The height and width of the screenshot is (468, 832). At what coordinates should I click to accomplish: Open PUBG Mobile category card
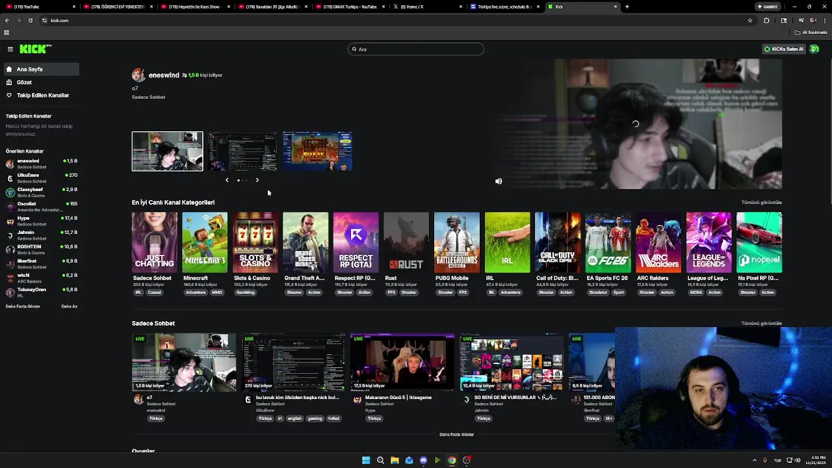[457, 242]
